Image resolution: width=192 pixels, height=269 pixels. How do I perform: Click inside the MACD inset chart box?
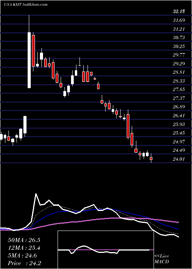(106, 250)
